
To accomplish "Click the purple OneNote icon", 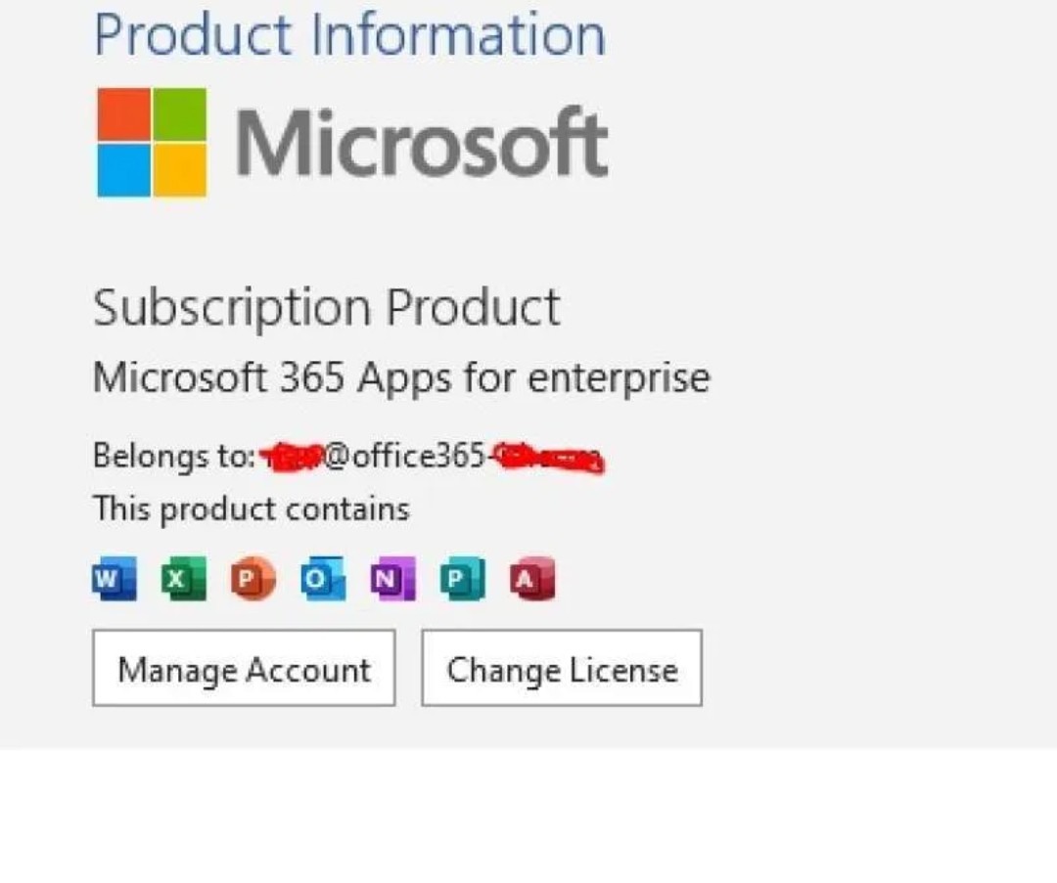I will point(393,578).
